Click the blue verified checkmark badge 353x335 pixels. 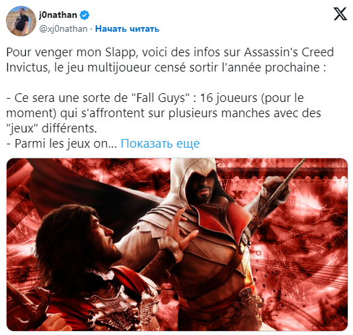pyautogui.click(x=85, y=15)
